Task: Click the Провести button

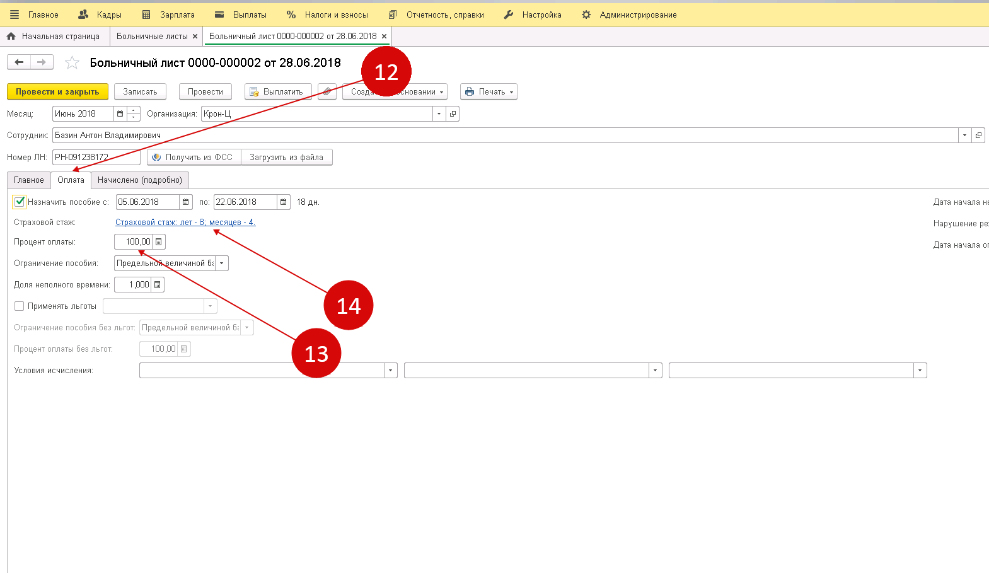Action: [205, 91]
